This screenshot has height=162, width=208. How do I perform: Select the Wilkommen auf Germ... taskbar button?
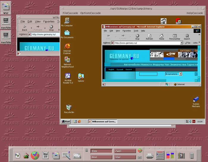[103, 121]
